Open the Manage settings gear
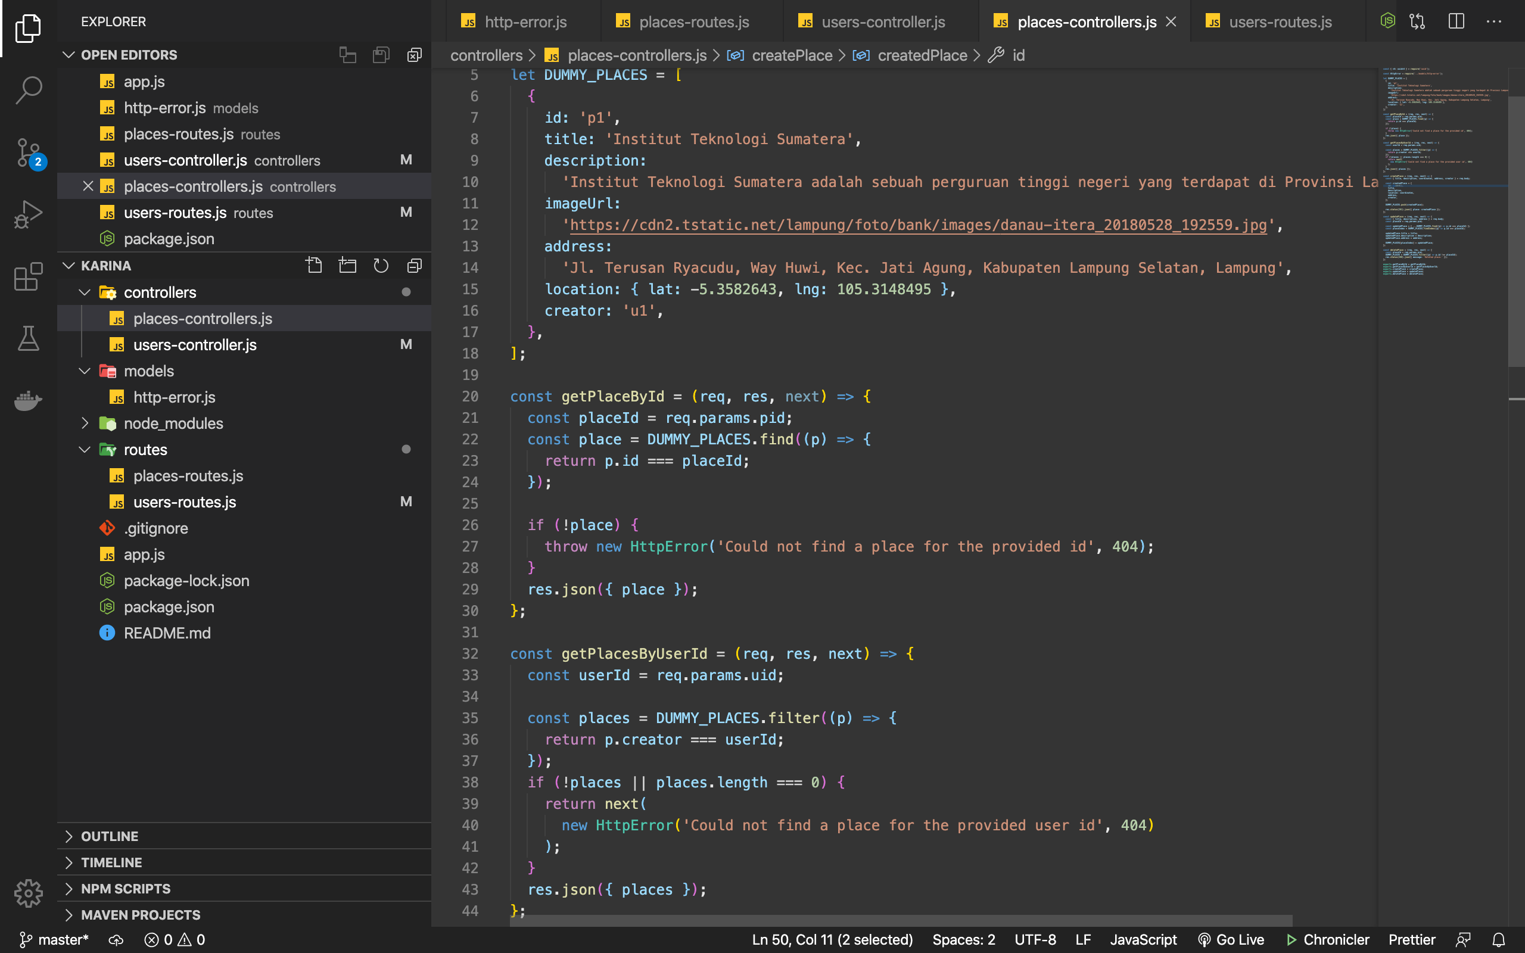The height and width of the screenshot is (953, 1525). point(29,893)
